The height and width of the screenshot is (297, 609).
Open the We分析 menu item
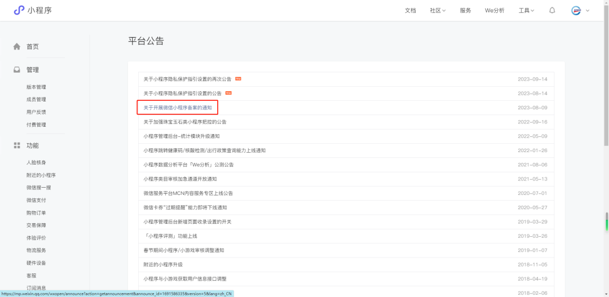tap(495, 11)
